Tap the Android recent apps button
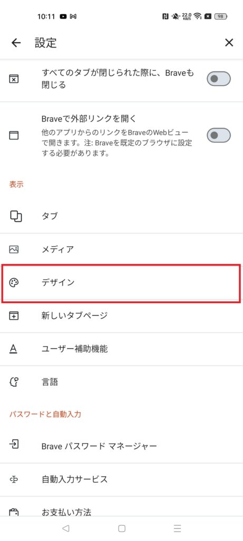Screen dimensions: 243x541 pyautogui.click(x=177, y=528)
